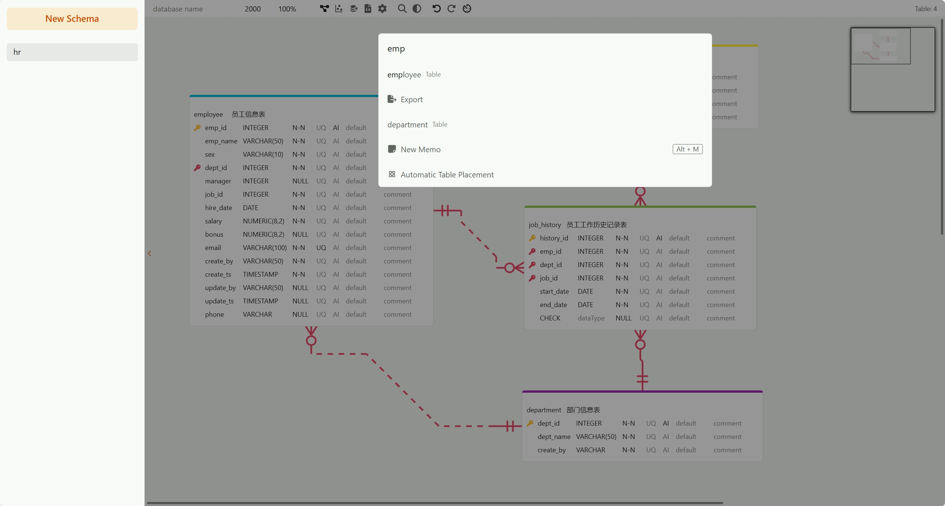The width and height of the screenshot is (945, 506).
Task: Open the settings gear icon
Action: [382, 9]
